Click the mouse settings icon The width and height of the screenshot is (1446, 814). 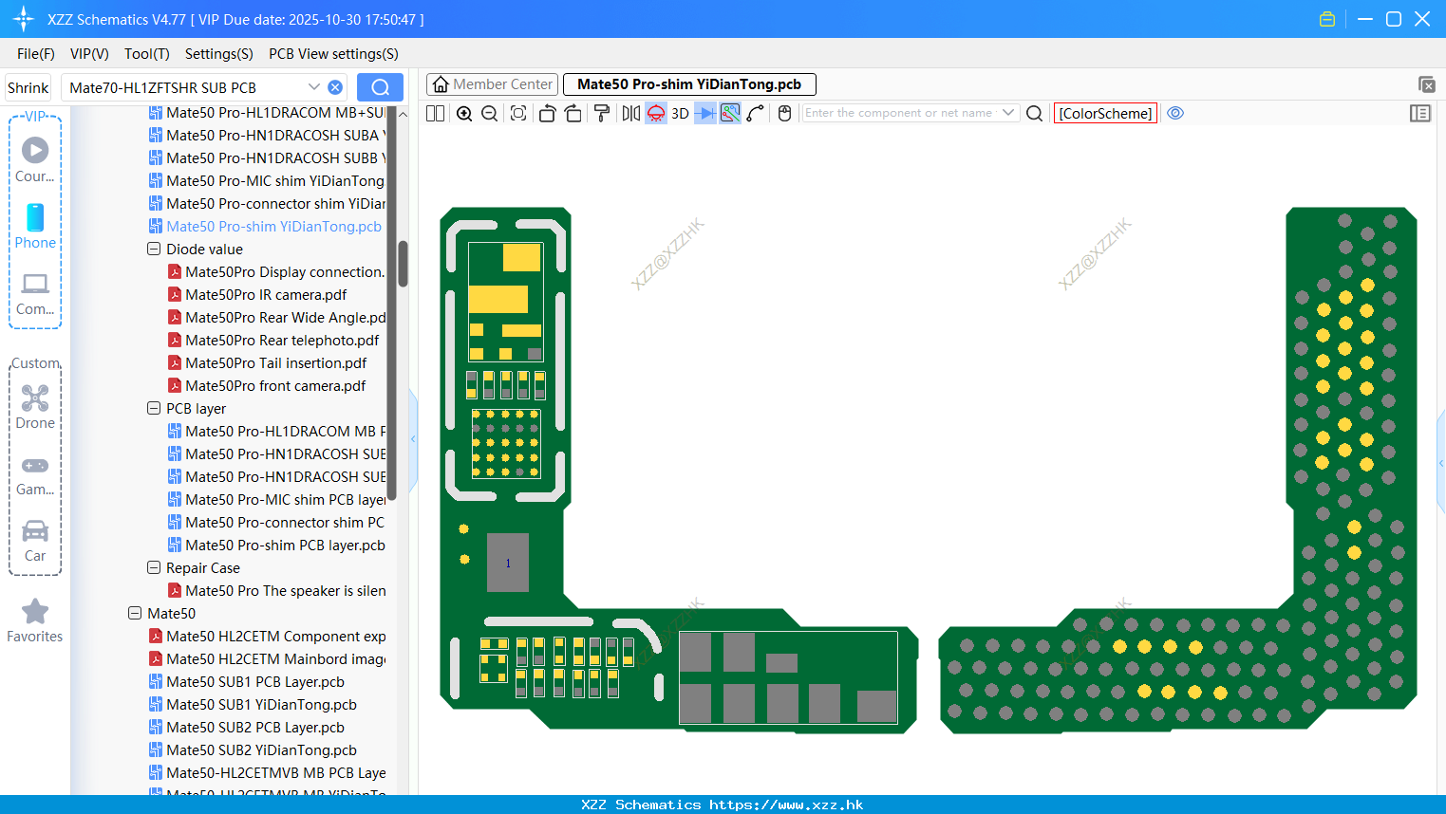pos(784,113)
